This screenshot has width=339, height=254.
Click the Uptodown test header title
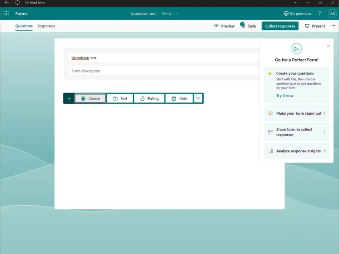tap(143, 14)
